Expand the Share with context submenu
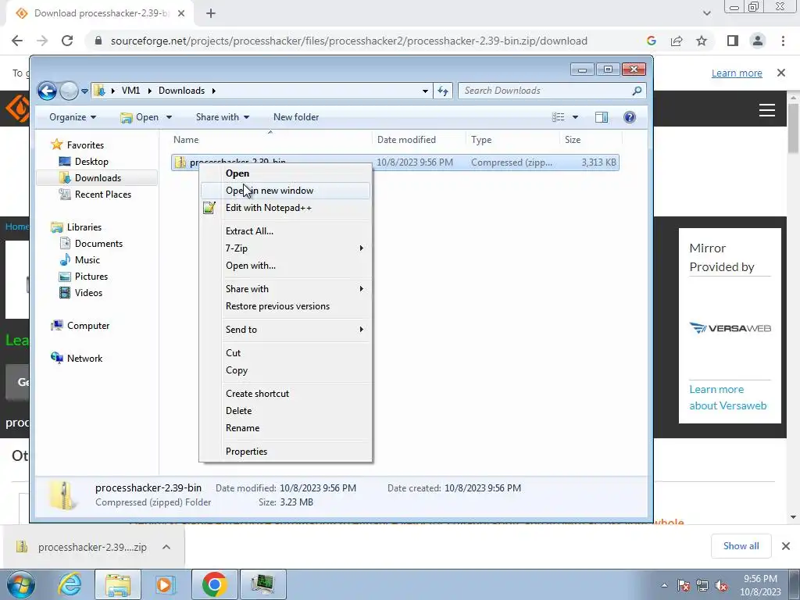 coord(285,289)
